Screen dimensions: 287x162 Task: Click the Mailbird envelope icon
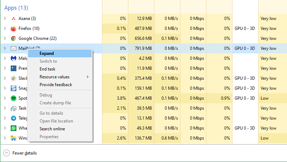(14, 48)
